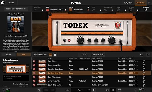Toggle Noise Gate power switch

click(x=43, y=10)
